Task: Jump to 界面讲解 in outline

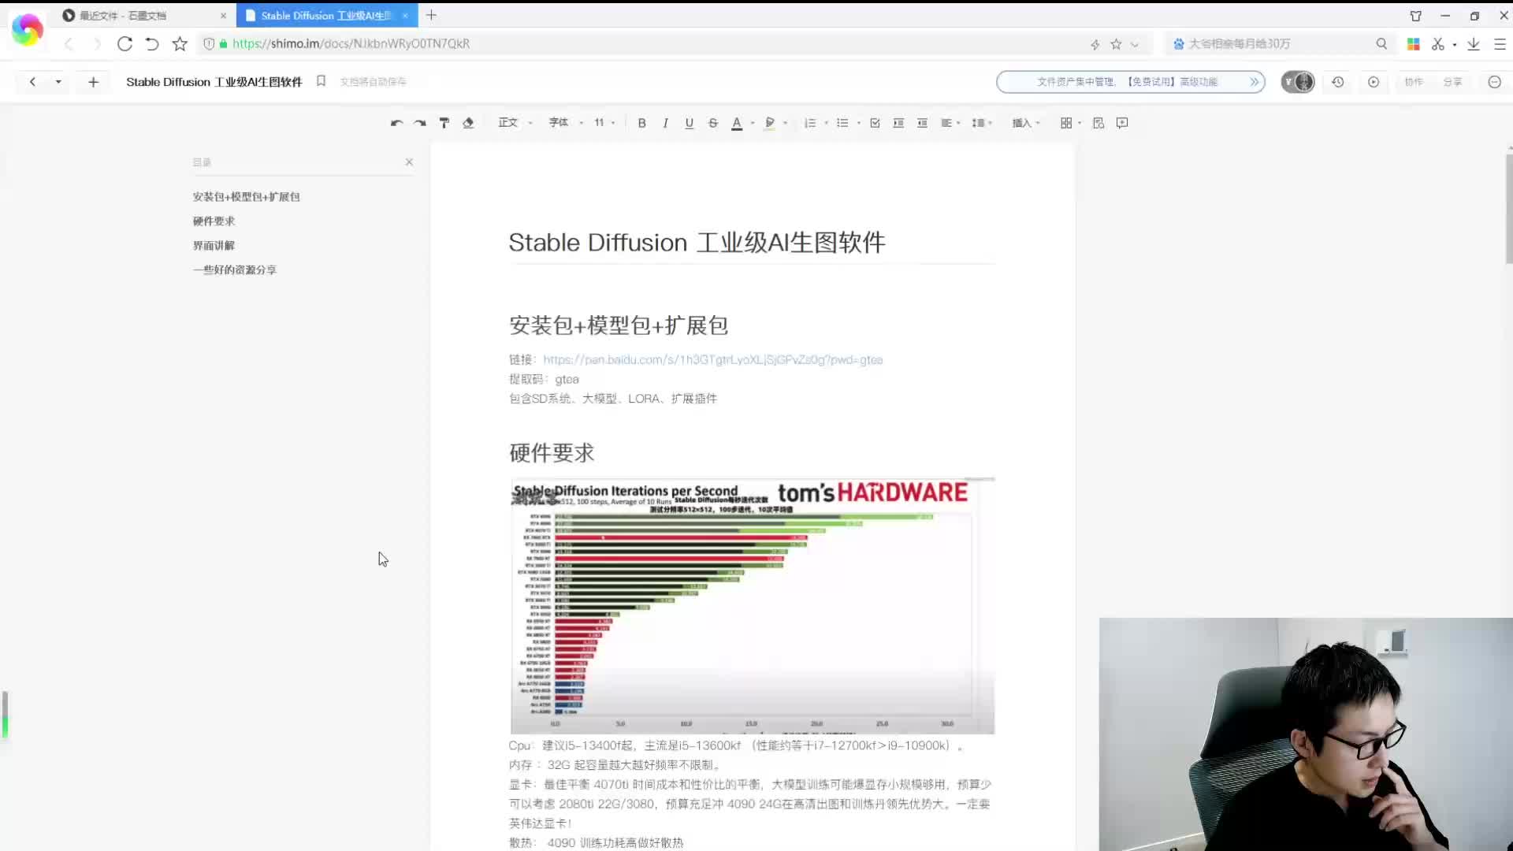Action: (x=214, y=246)
